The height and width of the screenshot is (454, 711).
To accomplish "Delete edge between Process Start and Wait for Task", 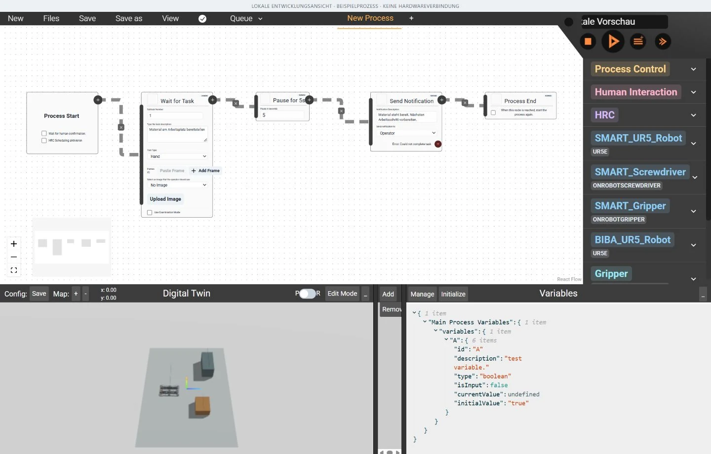I will (121, 127).
